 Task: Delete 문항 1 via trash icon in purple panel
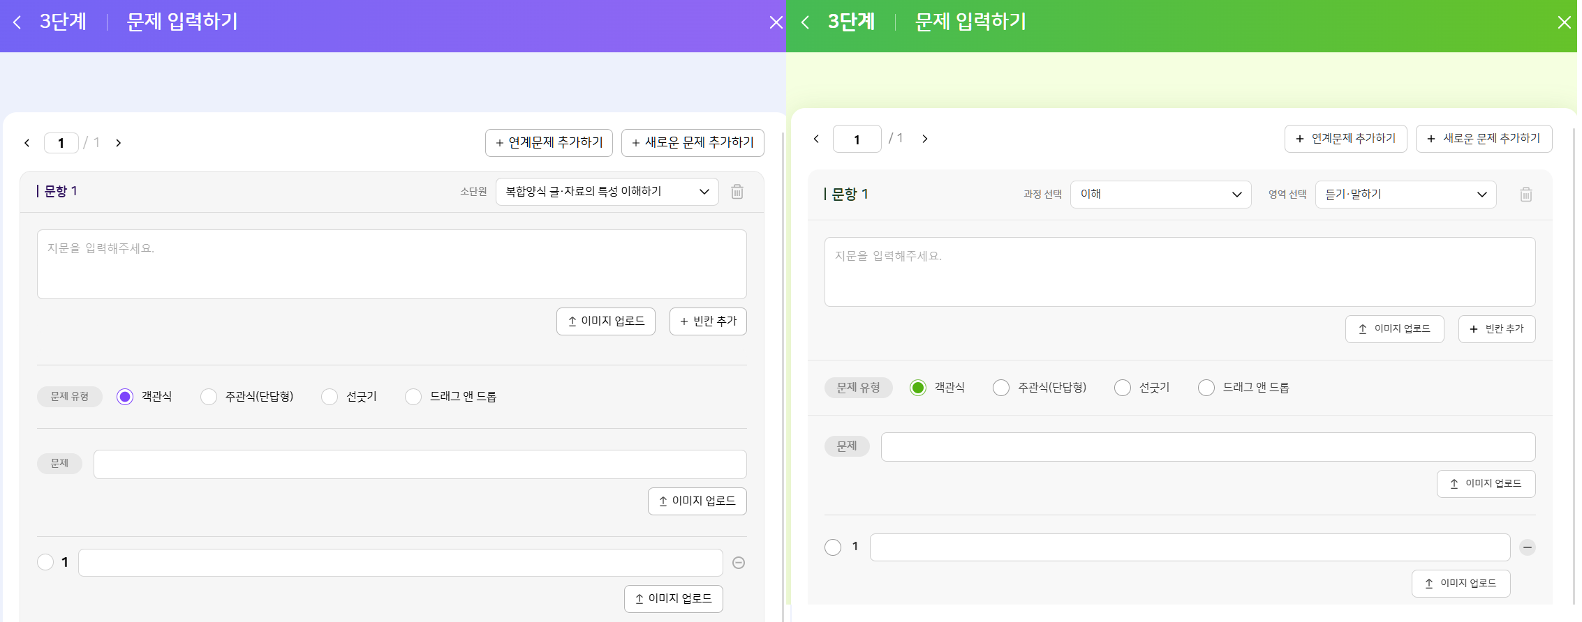737,192
